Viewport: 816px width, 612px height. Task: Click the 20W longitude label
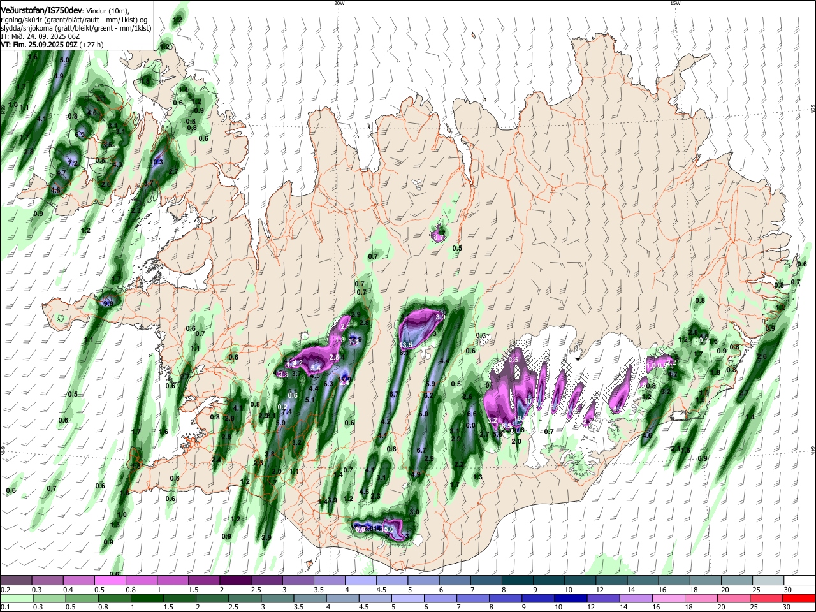[339, 3]
